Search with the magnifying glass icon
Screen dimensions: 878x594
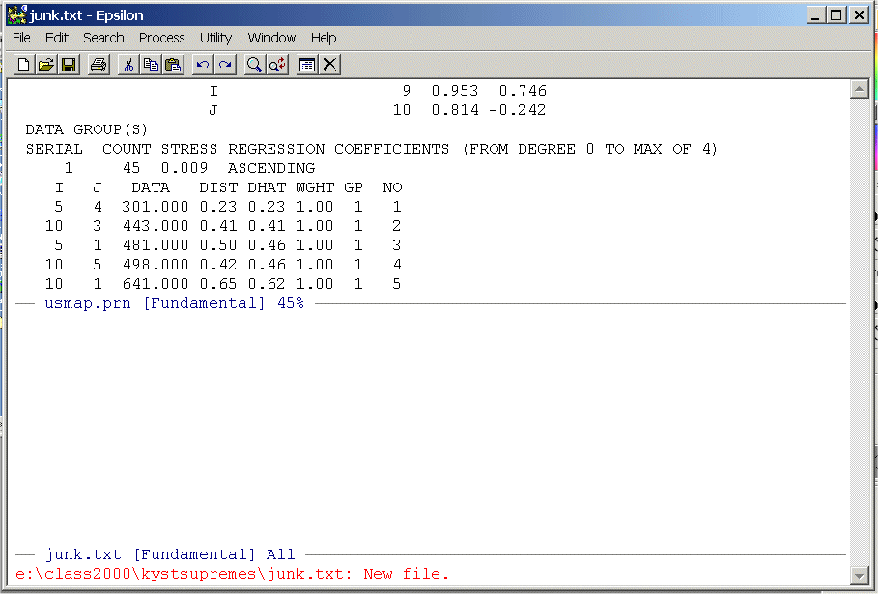pos(254,65)
